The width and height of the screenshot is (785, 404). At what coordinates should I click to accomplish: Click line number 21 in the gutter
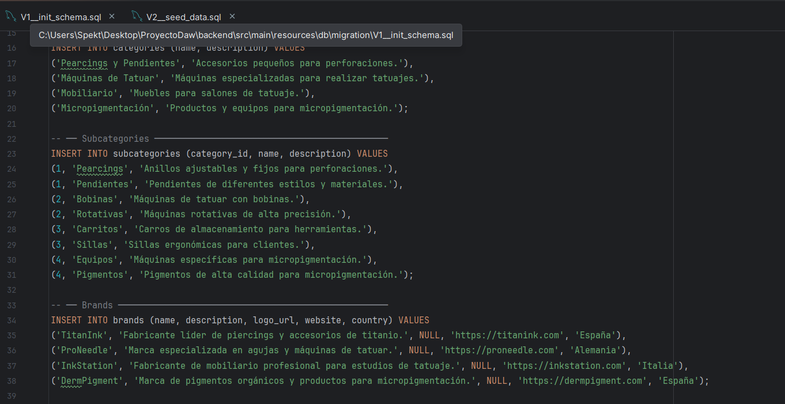[x=12, y=123]
